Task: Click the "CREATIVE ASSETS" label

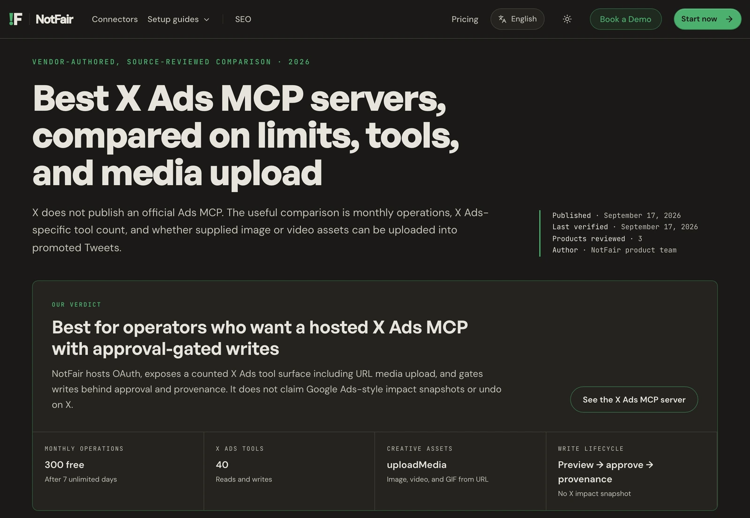Action: pos(420,449)
